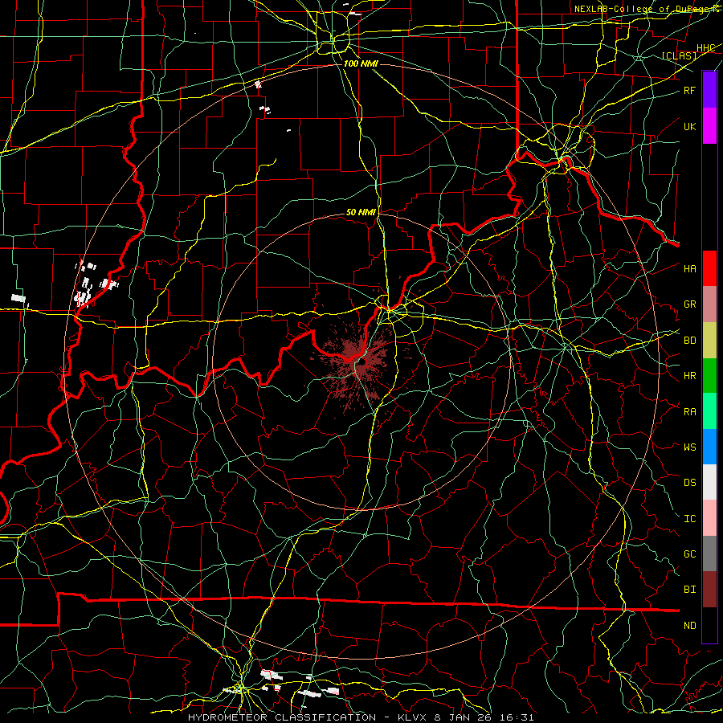Click the RF purple legend swatch
This screenshot has width=723, height=723.
[709, 90]
